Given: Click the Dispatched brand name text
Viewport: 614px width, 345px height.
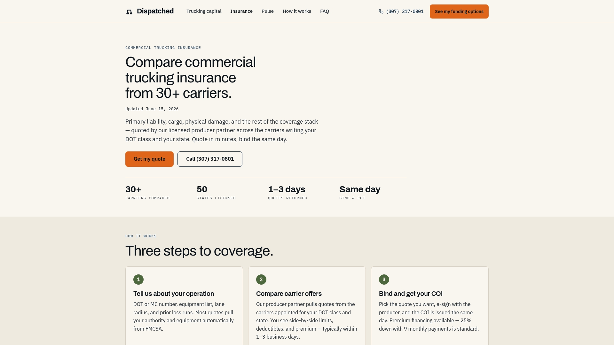Looking at the screenshot, I should coord(155,11).
